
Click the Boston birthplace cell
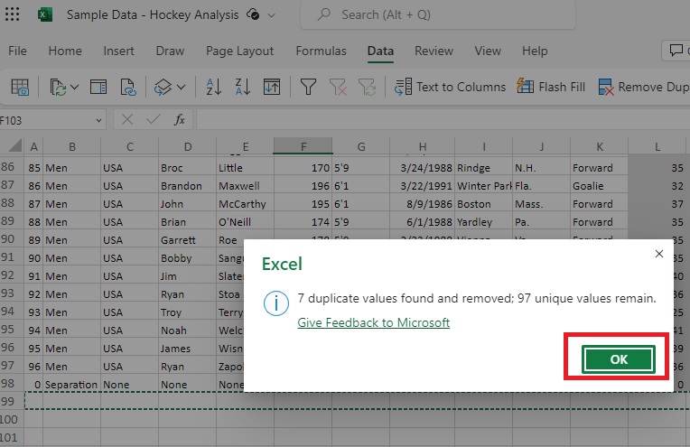point(483,204)
